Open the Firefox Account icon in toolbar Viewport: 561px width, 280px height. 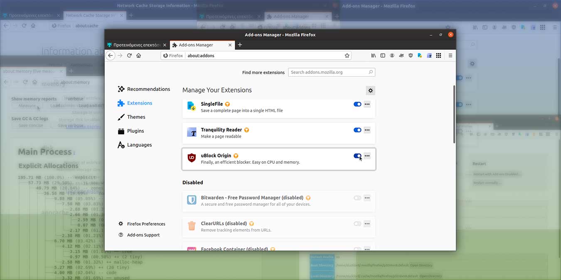[x=392, y=55]
